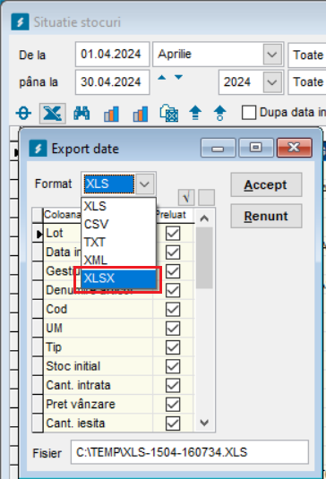Click the check-all button with checkmark symbol
The height and width of the screenshot is (479, 326).
pos(186,197)
